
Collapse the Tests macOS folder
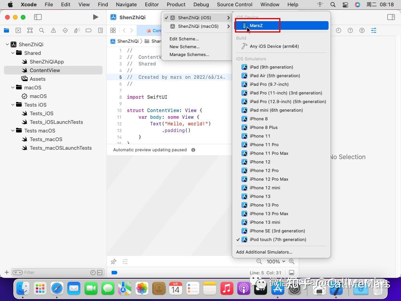pyautogui.click(x=13, y=131)
